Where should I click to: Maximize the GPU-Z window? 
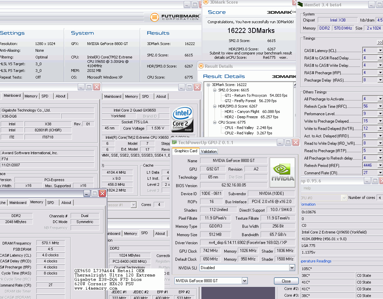(x=288, y=142)
